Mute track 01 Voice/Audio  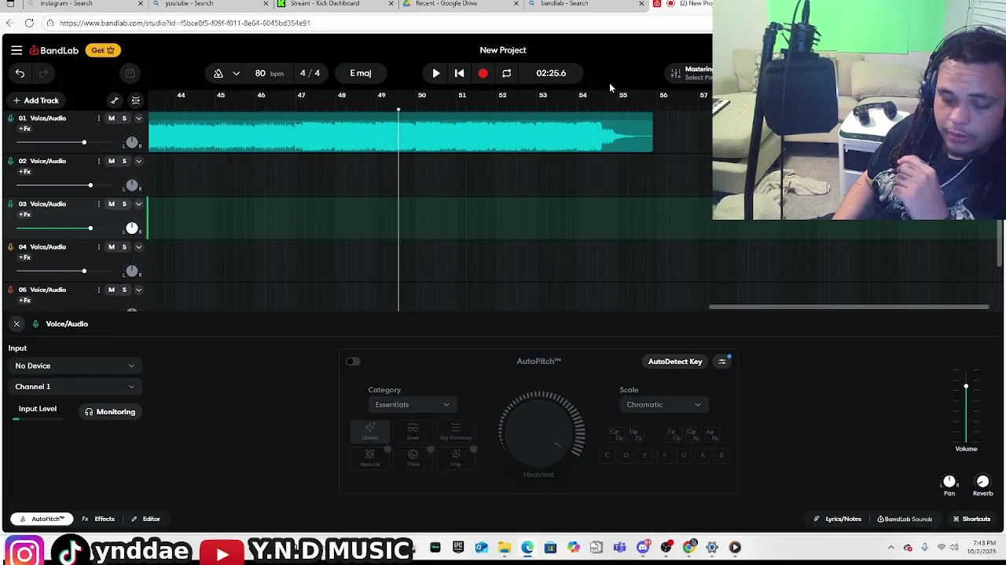[111, 118]
